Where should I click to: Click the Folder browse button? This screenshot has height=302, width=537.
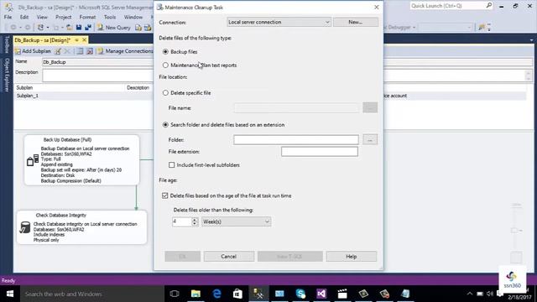(x=370, y=139)
